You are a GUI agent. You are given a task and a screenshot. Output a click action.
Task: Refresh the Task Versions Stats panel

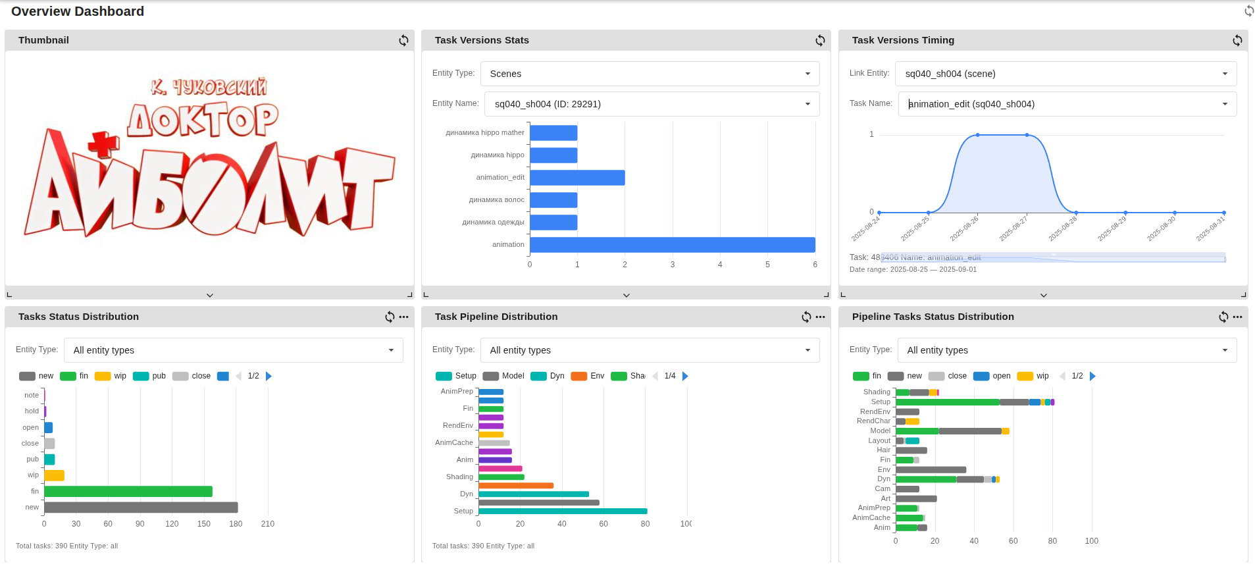(820, 40)
